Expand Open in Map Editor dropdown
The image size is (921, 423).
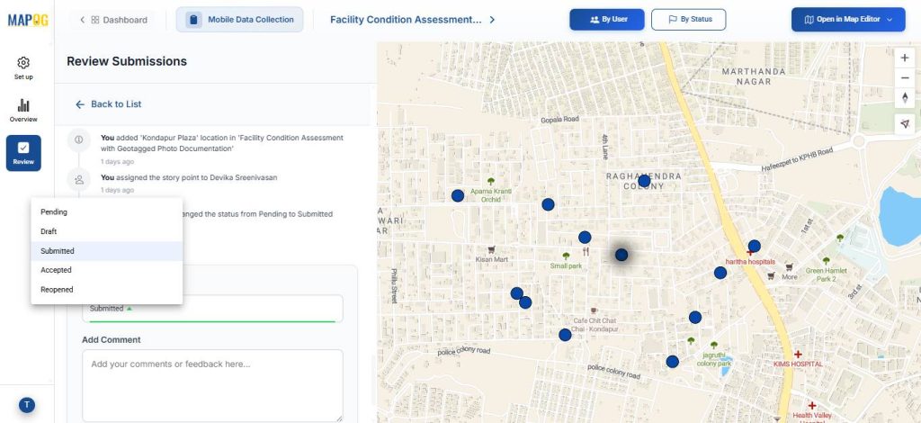coord(890,20)
